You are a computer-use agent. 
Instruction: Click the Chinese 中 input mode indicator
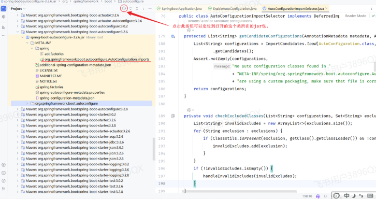click(x=347, y=196)
